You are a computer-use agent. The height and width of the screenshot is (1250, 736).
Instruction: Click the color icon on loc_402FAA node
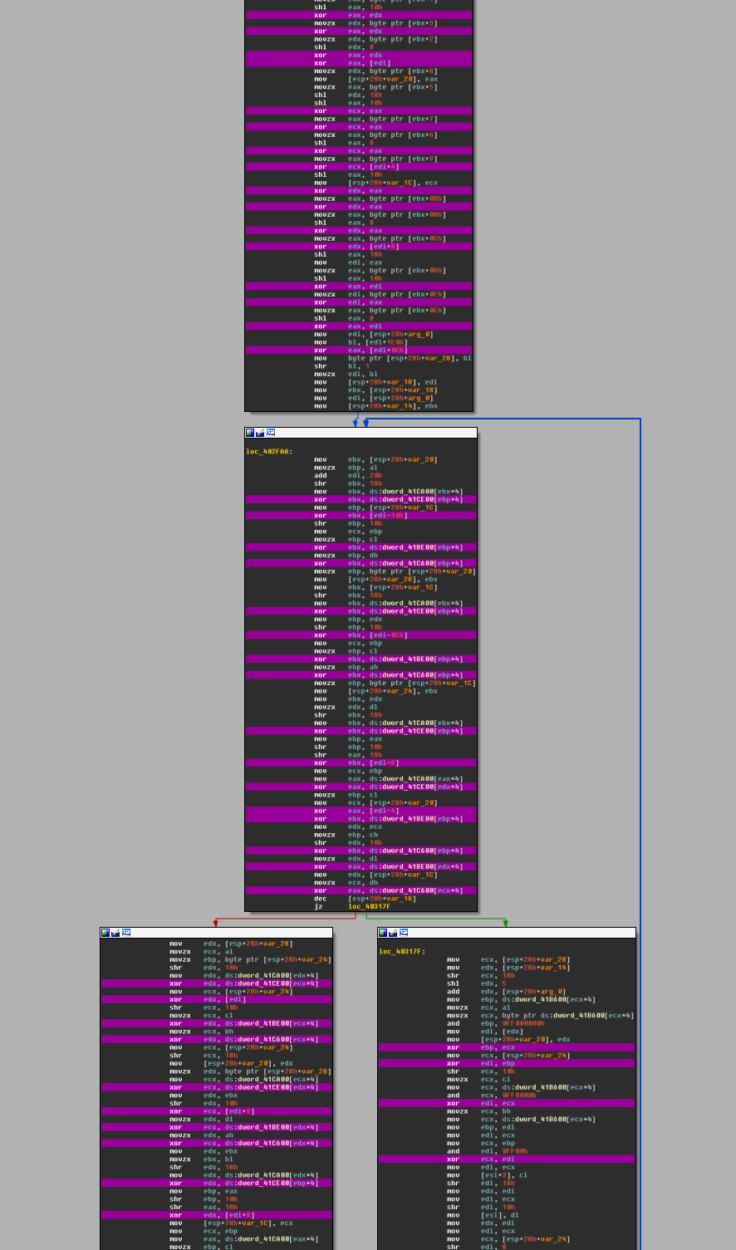coord(250,433)
